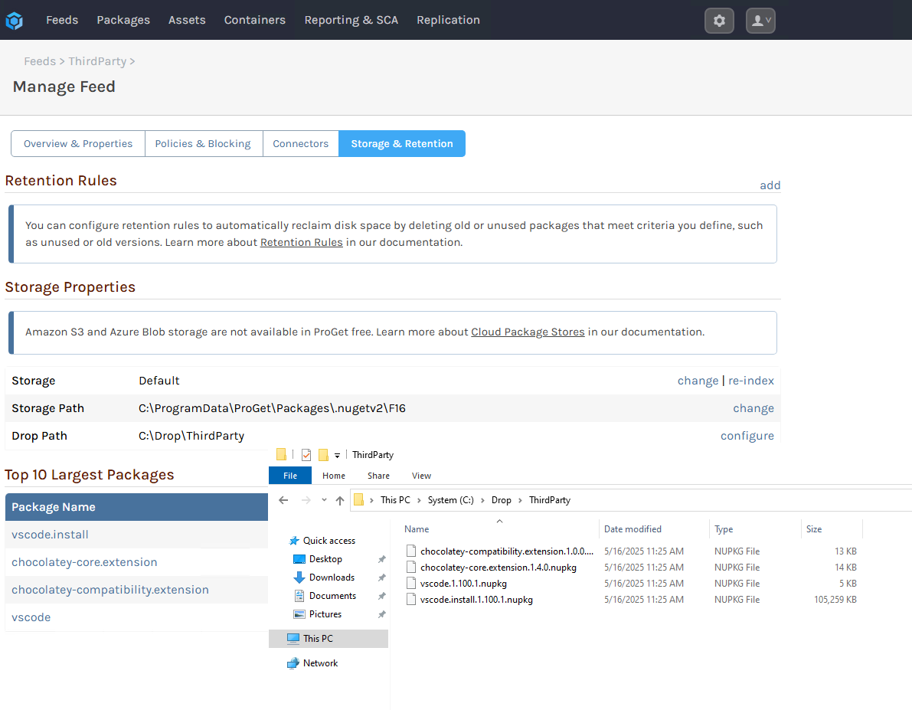Open the Retention Rules documentation link
Image resolution: width=912 pixels, height=710 pixels.
point(301,242)
